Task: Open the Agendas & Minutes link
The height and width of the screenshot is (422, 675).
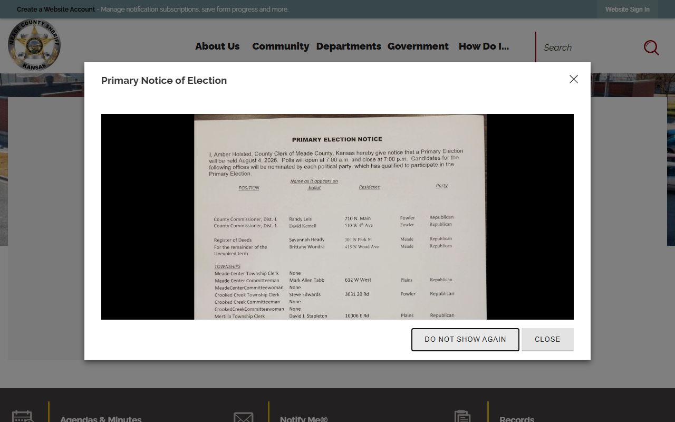Action: (101, 419)
